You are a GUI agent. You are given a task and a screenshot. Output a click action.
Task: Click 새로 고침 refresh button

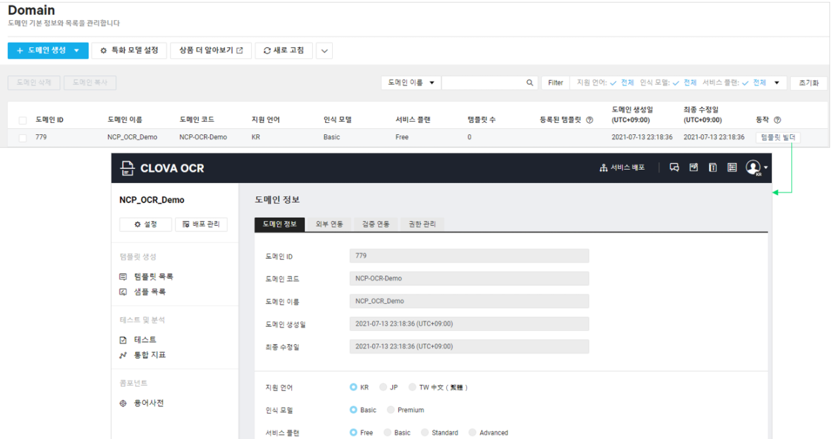tap(284, 50)
